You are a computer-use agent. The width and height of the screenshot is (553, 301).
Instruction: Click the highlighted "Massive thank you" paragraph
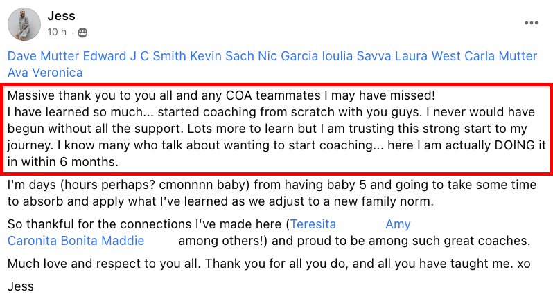[276, 129]
